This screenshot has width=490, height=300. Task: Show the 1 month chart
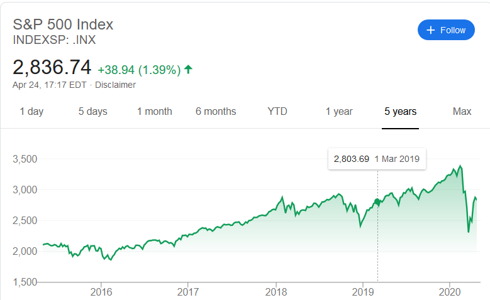coord(154,112)
